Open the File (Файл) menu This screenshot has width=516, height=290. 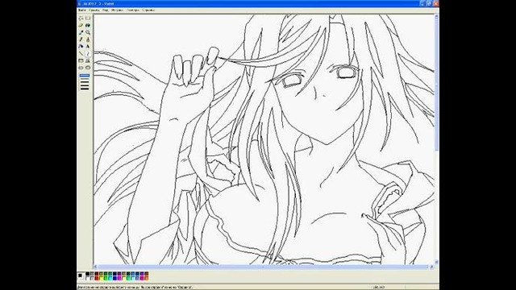tap(82, 10)
